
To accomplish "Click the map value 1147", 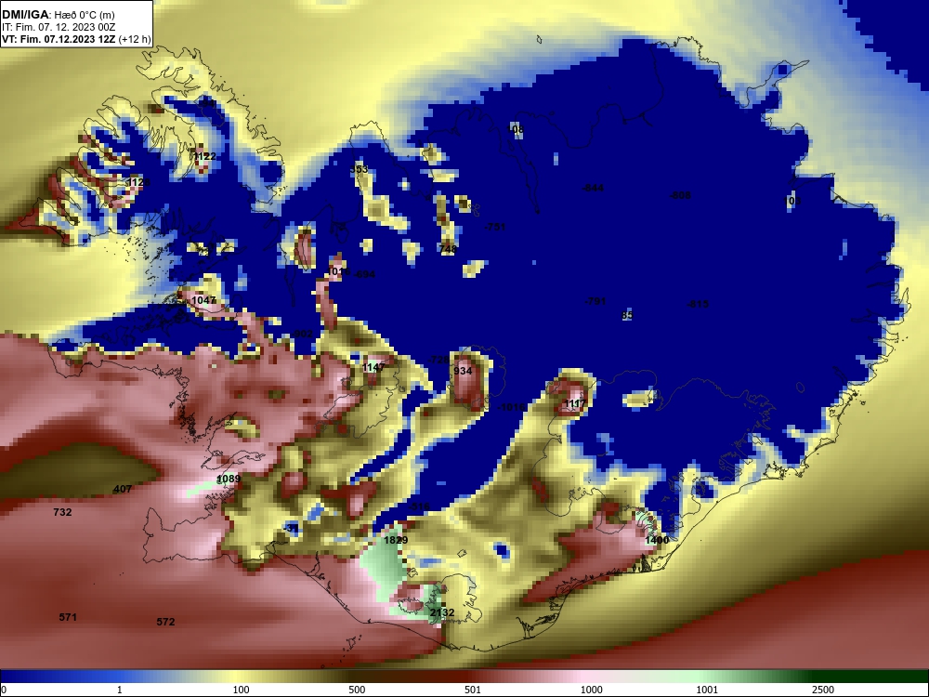I will pos(373,367).
